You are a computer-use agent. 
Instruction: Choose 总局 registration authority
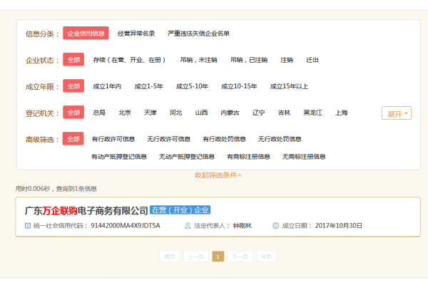pyautogui.click(x=99, y=113)
